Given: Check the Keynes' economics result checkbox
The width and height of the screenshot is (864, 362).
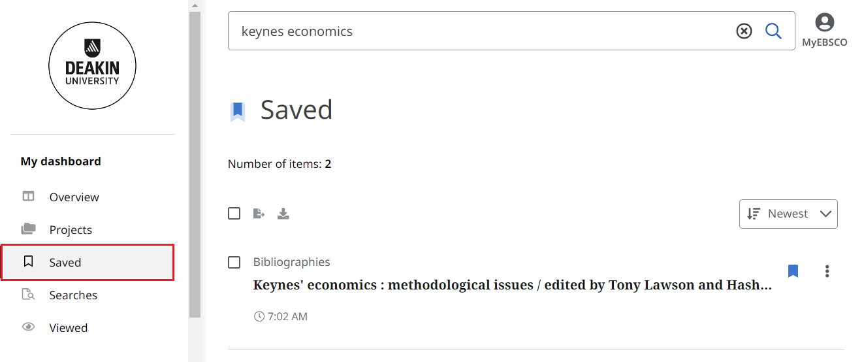Looking at the screenshot, I should pos(234,262).
